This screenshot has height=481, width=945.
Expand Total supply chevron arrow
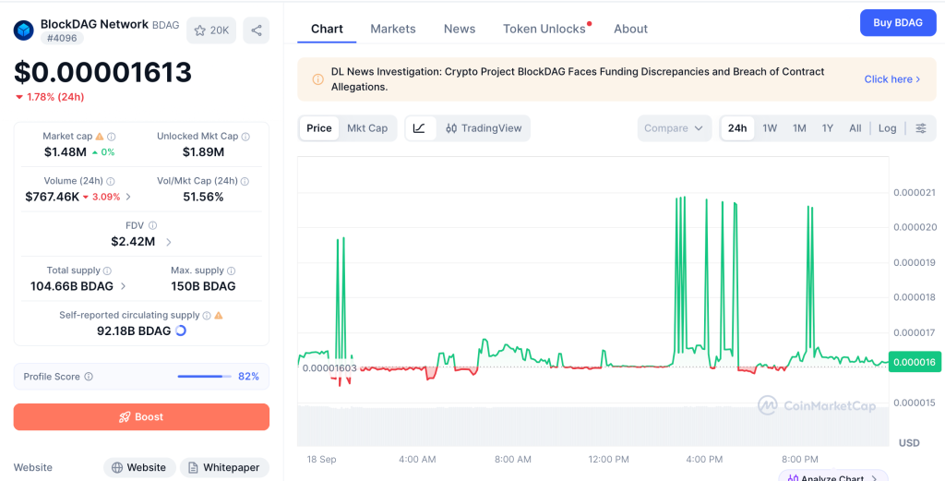[x=124, y=286]
